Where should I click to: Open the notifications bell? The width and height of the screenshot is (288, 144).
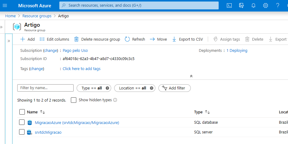tap(253, 5)
